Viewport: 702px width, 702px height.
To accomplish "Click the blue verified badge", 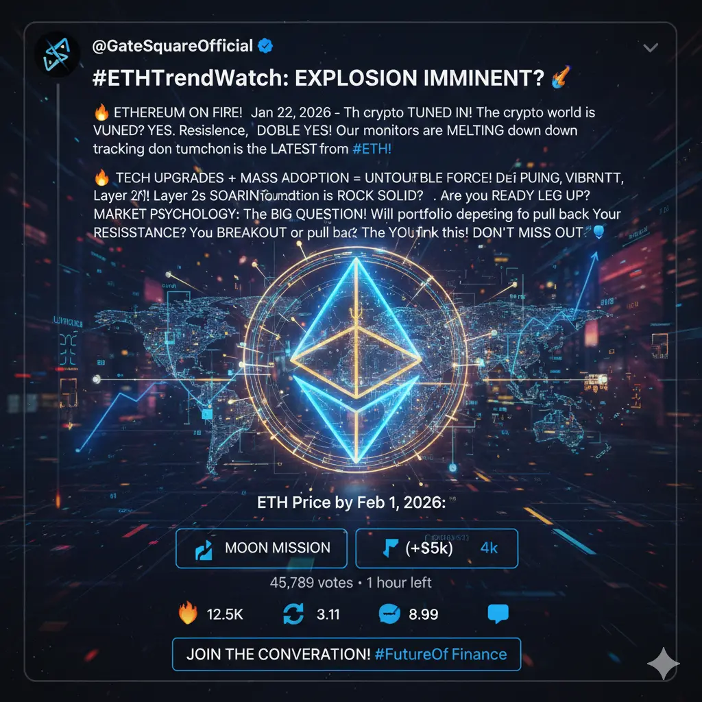I will (x=265, y=46).
